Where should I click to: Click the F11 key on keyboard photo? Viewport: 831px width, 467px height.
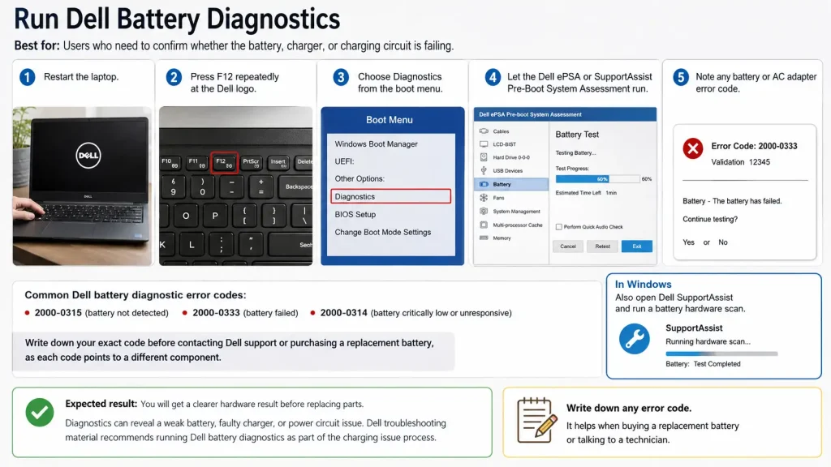coord(196,162)
